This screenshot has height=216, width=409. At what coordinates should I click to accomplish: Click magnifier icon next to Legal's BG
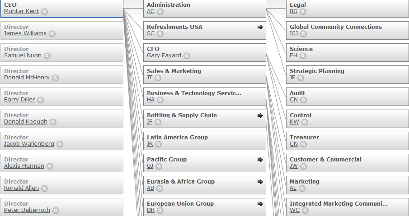point(303,12)
